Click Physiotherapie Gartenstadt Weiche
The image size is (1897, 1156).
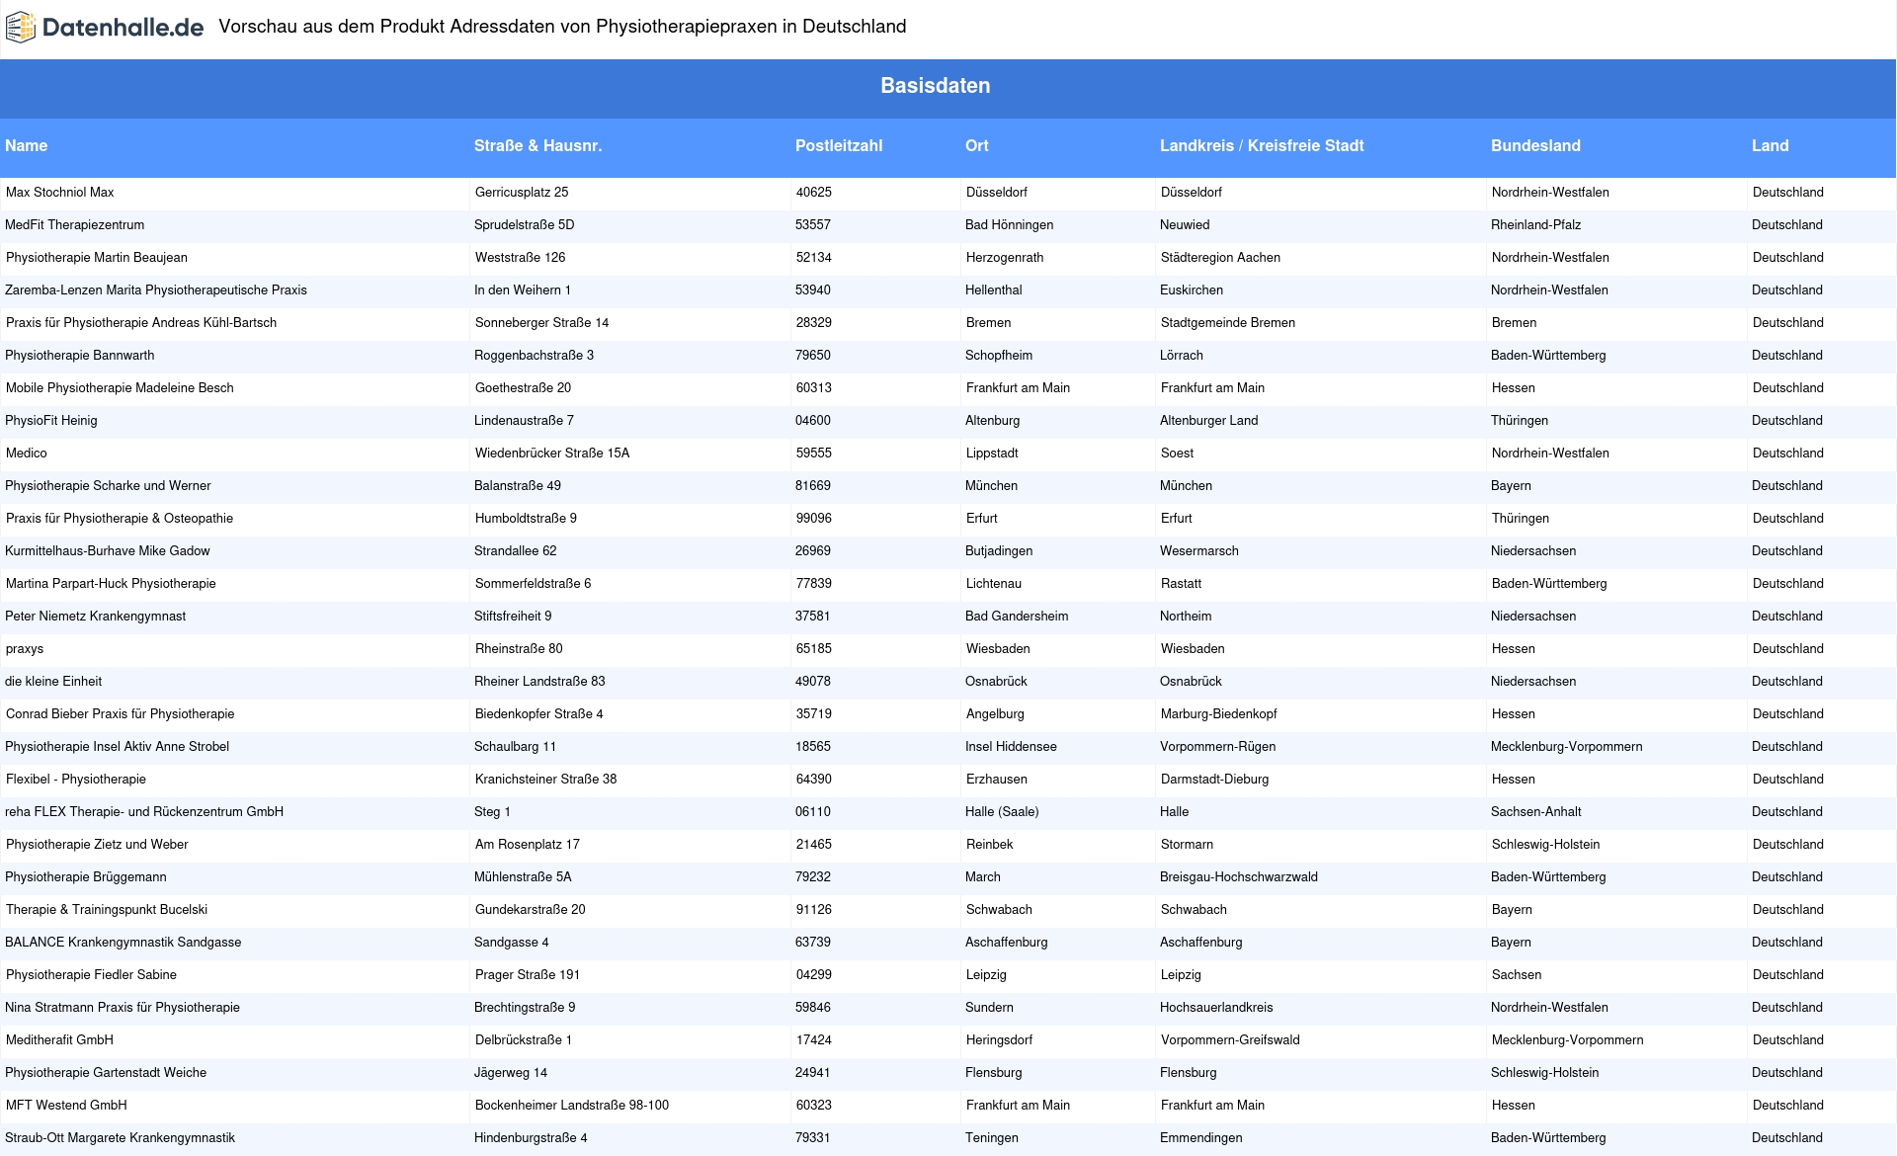106,1073
